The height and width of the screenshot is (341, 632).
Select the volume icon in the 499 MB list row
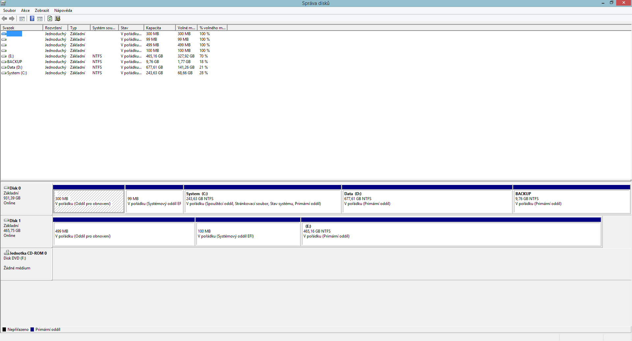click(4, 45)
